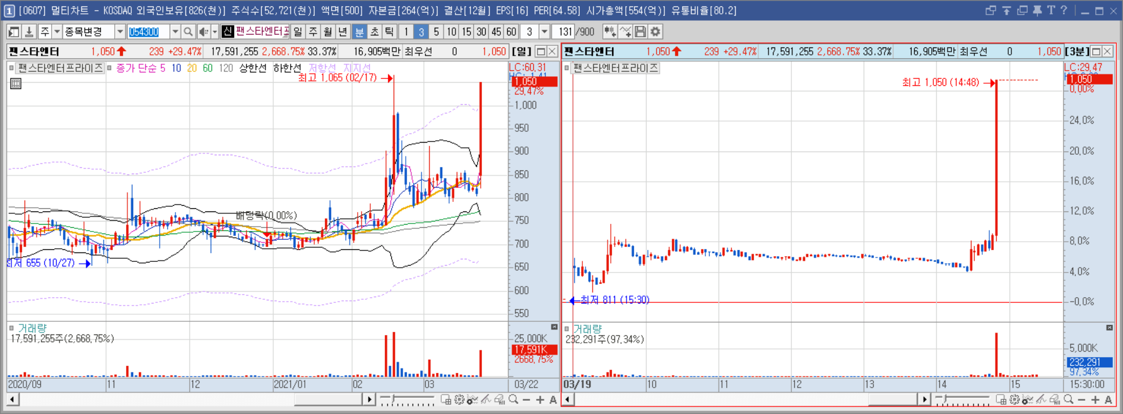Click the A auto-fit icon under right chart

coord(1108,399)
